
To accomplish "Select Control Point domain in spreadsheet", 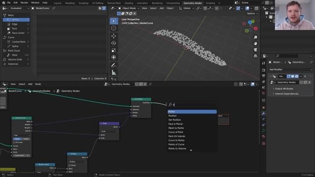I will coord(16,42).
